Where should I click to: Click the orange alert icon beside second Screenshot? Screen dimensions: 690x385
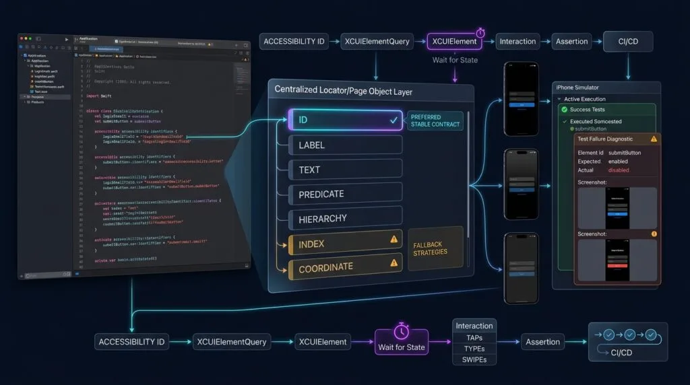tap(654, 234)
